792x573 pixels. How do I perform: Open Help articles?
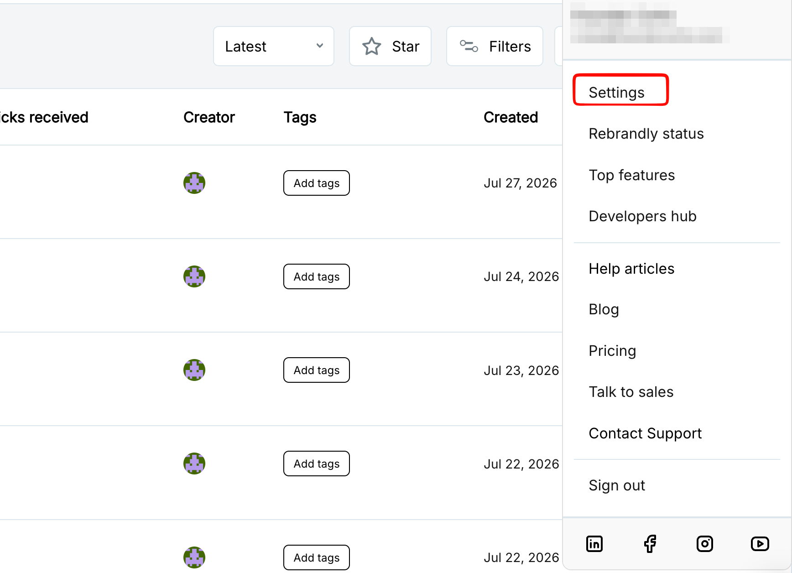coord(631,269)
